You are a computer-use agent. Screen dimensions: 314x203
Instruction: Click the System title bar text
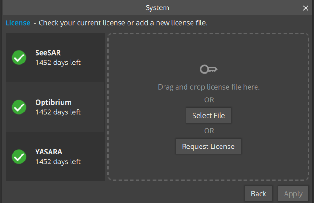[157, 7]
